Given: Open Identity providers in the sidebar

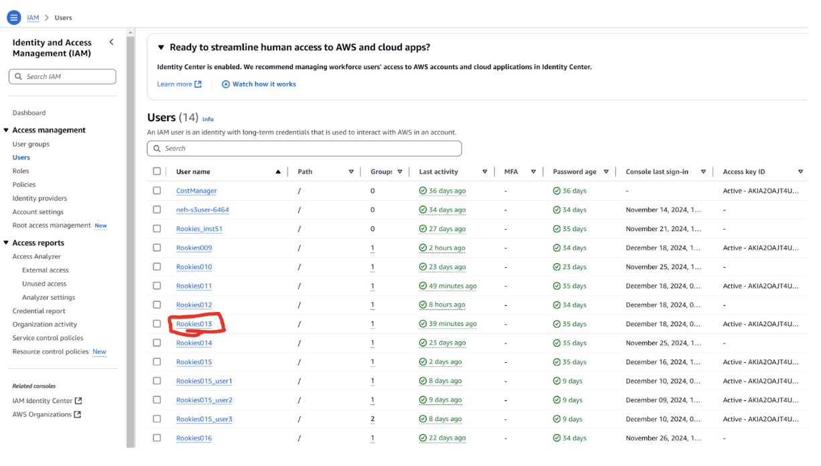Looking at the screenshot, I should (40, 198).
